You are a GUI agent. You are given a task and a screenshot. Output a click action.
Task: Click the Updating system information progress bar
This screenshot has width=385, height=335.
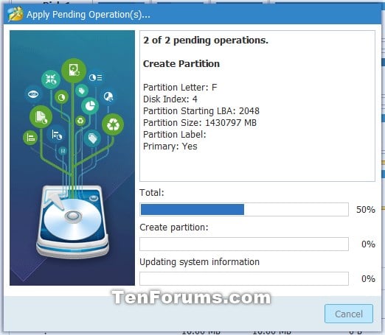coord(244,279)
